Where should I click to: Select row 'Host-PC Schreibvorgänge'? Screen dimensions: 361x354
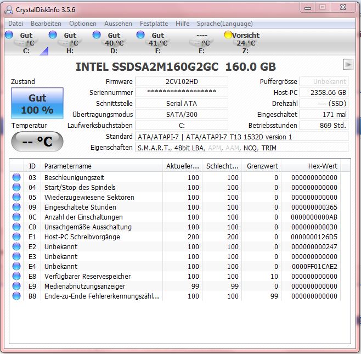coord(175,237)
